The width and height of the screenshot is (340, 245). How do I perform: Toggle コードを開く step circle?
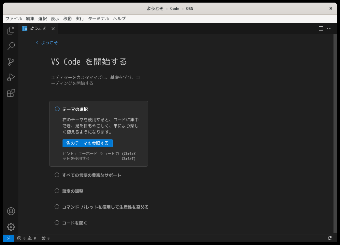pos(57,223)
